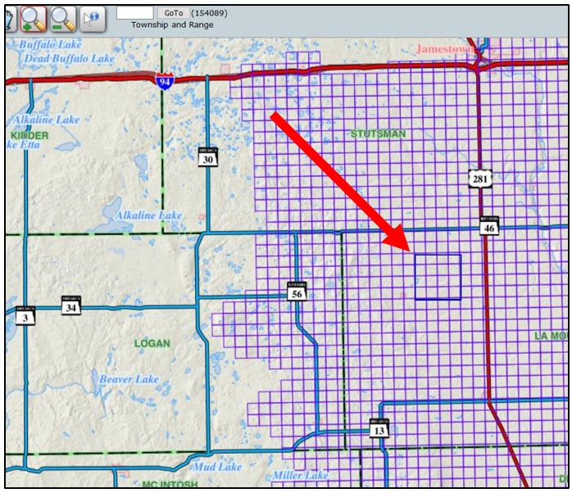Click the partially visible leftmost toolbar tool
This screenshot has width=572, height=493.
click(9, 17)
